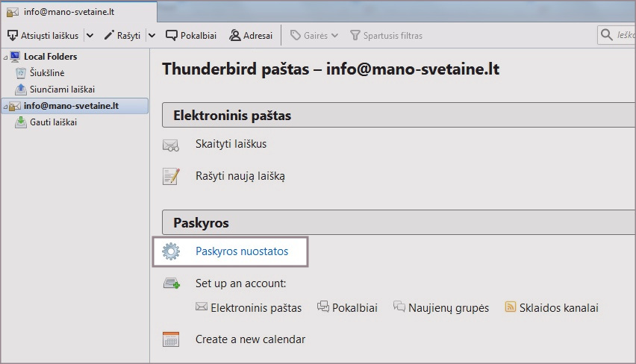
Task: Collapse the info@mano-svetaine.lt account tree node
Action: [x=4, y=107]
